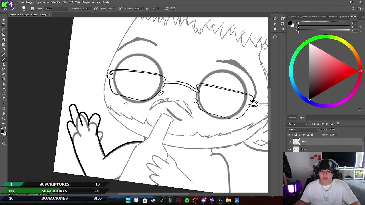The height and width of the screenshot is (205, 365).
Task: Open layer Opacidad dropdown in Capas panel
Action: coord(337,130)
